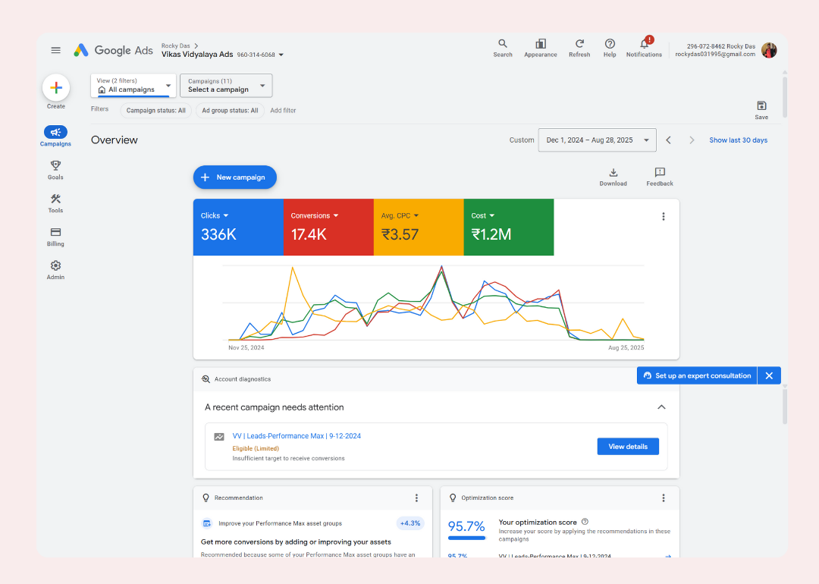The height and width of the screenshot is (584, 819).
Task: Open the account switcher dropdown arrow
Action: tap(281, 55)
